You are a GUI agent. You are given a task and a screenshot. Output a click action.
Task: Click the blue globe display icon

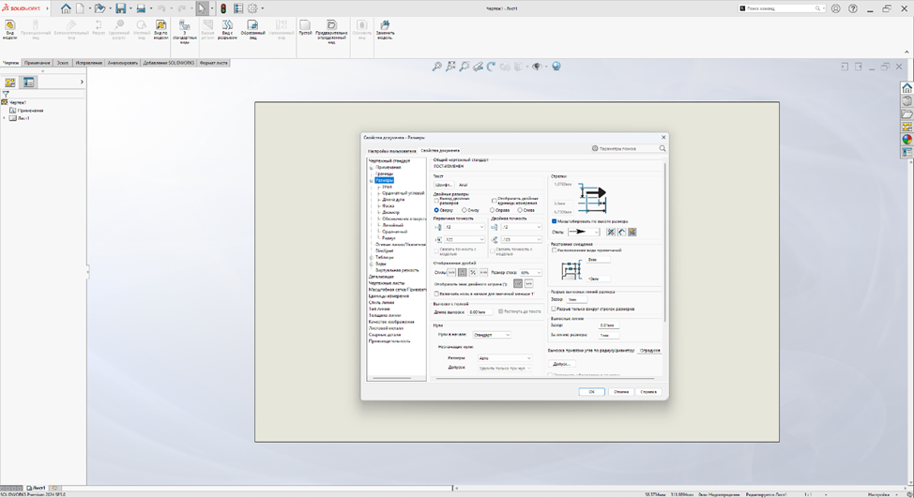[x=556, y=67]
